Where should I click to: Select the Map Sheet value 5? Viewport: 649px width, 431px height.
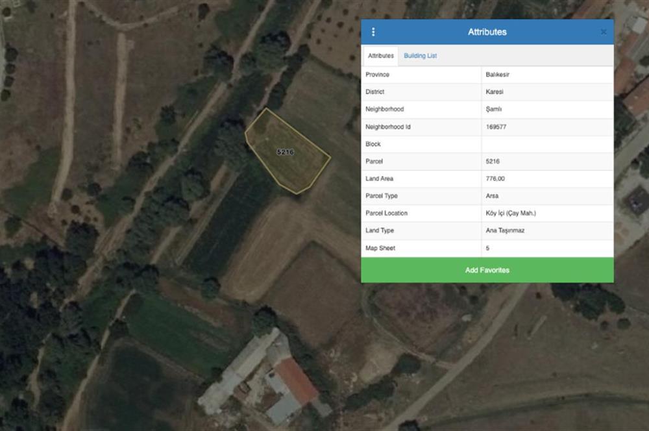tap(487, 248)
